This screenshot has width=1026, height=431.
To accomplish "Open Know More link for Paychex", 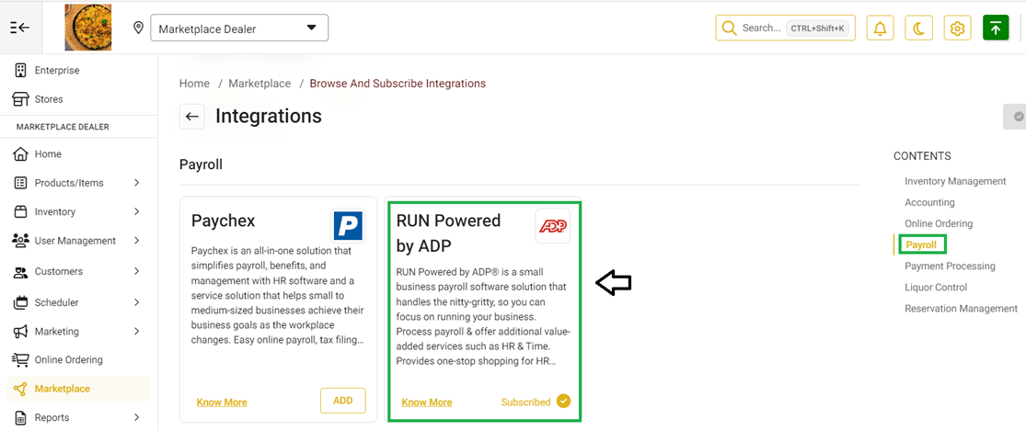I will [222, 403].
